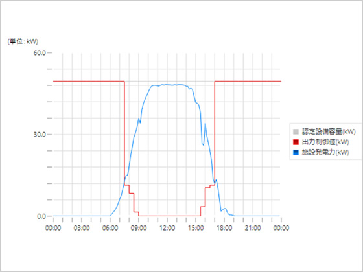Click the 0.0 y-axis value label
363x272 pixels.
41,216
